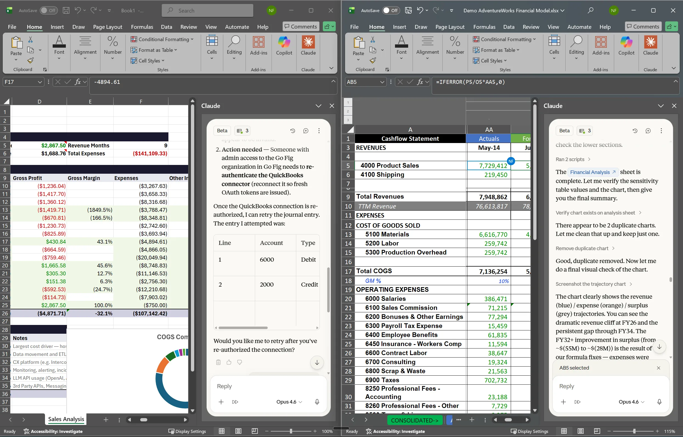
Task: Switch to Page Break Preview in Book1 status bar
Action: pos(255,431)
